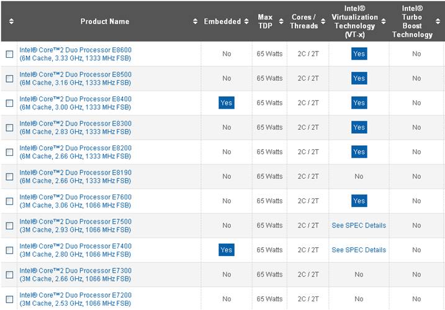Open Intel Core 2 Duo Processor E8300 link
The image size is (445, 310).
click(x=76, y=127)
